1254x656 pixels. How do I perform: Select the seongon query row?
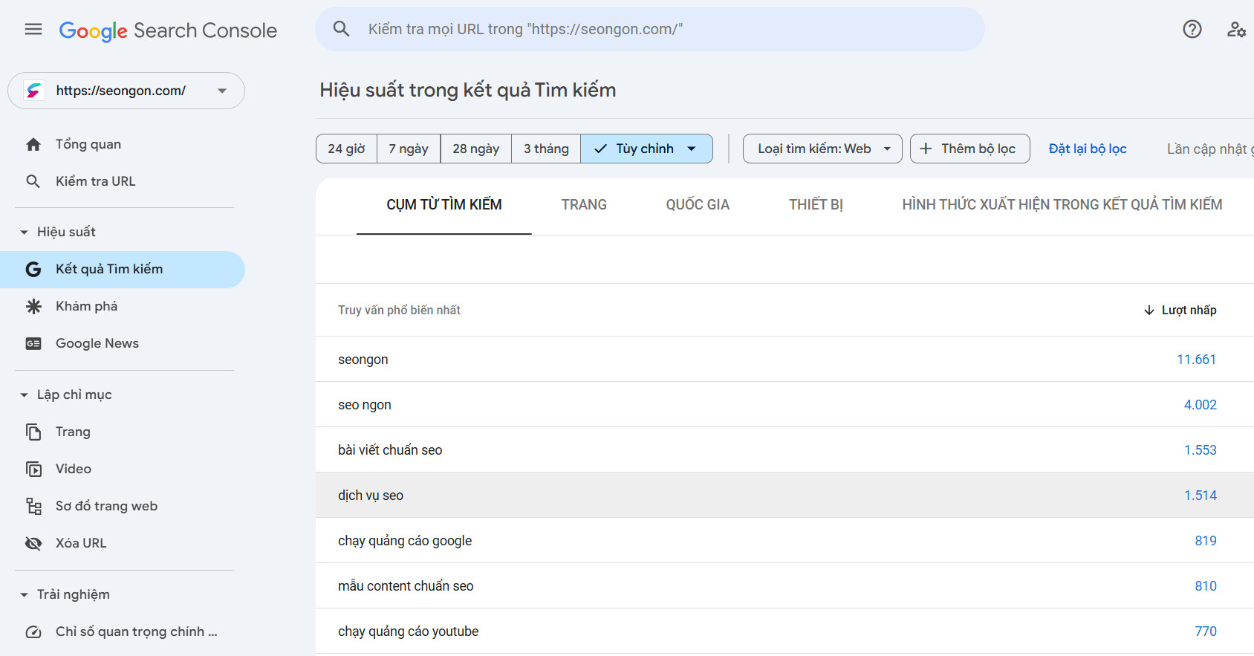(x=784, y=359)
